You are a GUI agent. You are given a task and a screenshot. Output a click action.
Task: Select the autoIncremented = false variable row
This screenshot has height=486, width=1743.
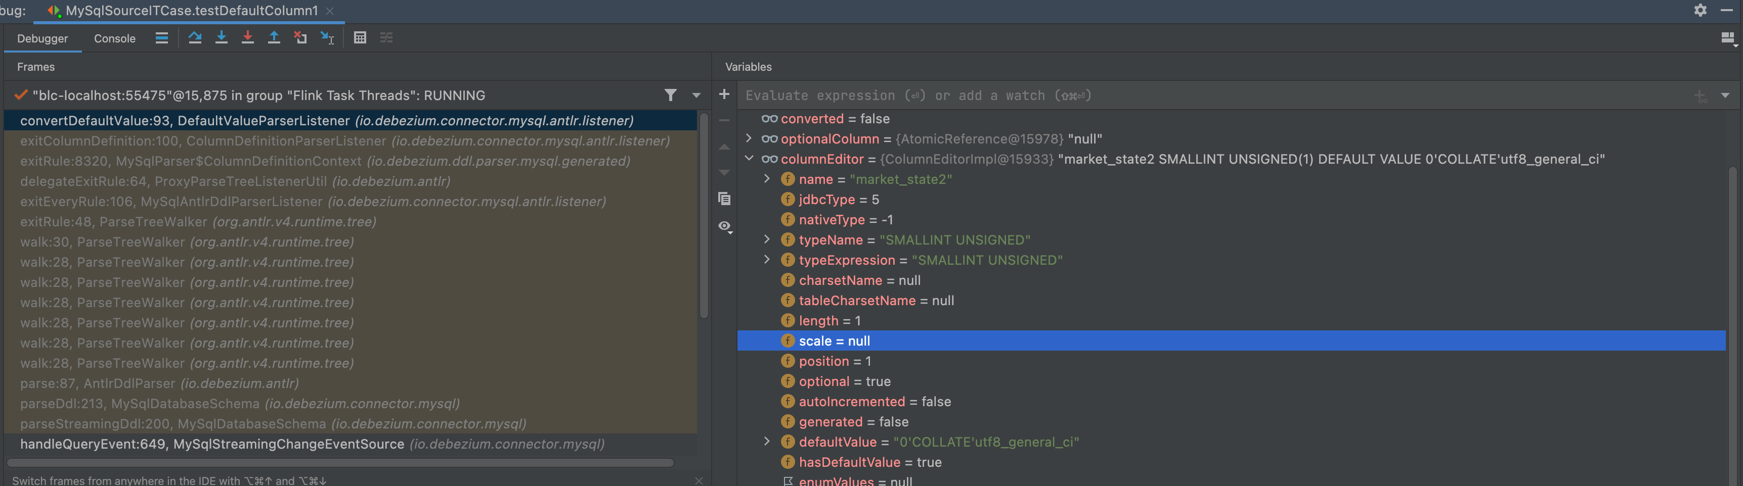click(1232, 402)
